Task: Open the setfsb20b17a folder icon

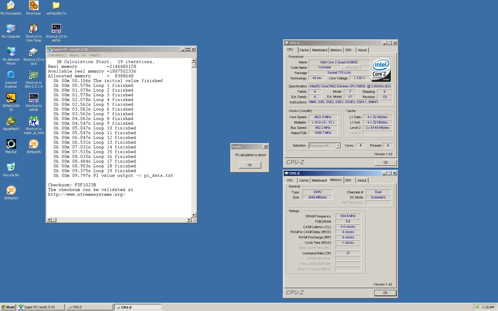Action: [56, 8]
